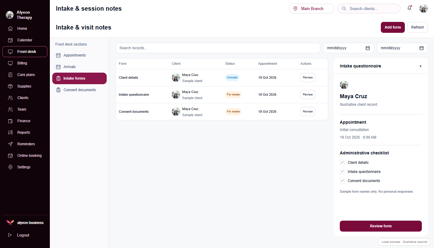Switch to the Appointments section
Image resolution: width=434 pixels, height=248 pixels.
point(79,55)
